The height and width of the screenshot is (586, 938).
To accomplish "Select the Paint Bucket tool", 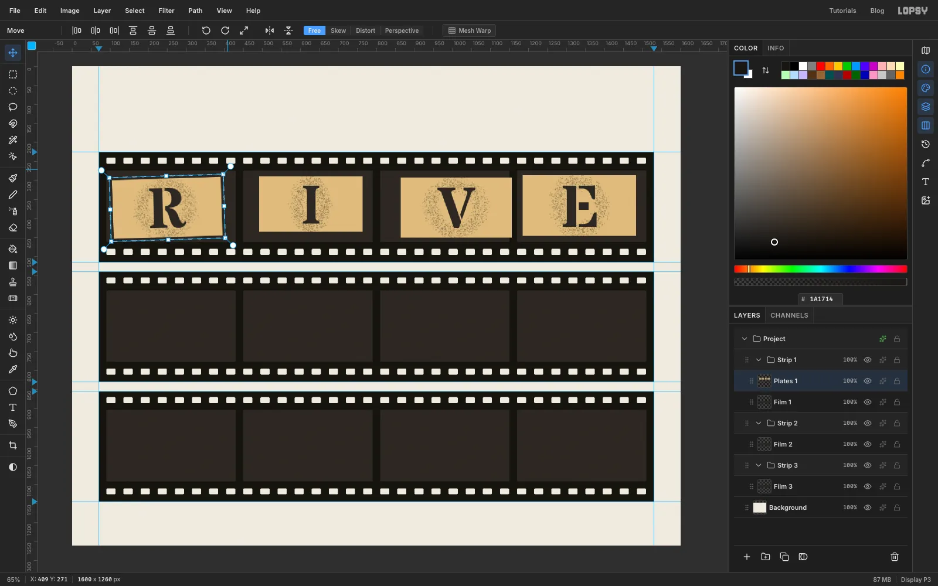I will click(x=13, y=249).
